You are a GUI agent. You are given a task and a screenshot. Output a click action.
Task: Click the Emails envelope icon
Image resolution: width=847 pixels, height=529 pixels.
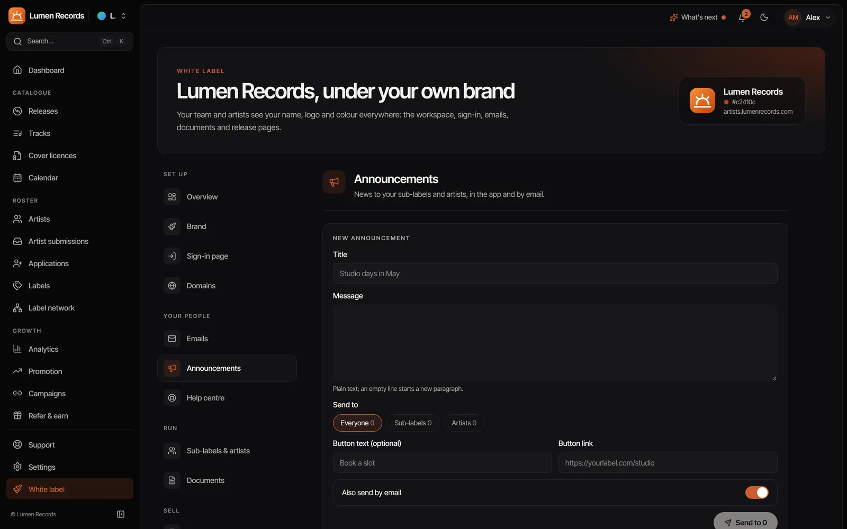(x=172, y=339)
